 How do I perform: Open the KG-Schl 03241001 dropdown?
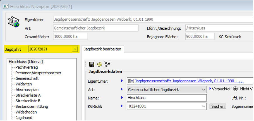pyautogui.click(x=203, y=106)
